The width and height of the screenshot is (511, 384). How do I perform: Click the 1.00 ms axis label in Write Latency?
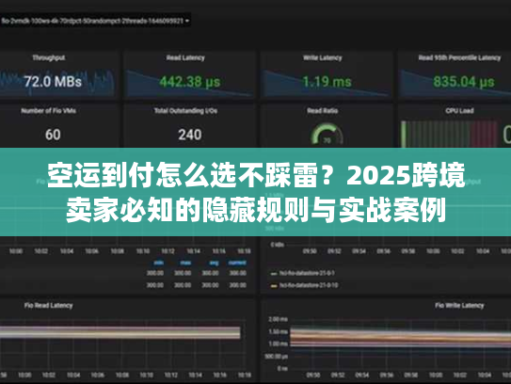pyautogui.click(x=278, y=344)
